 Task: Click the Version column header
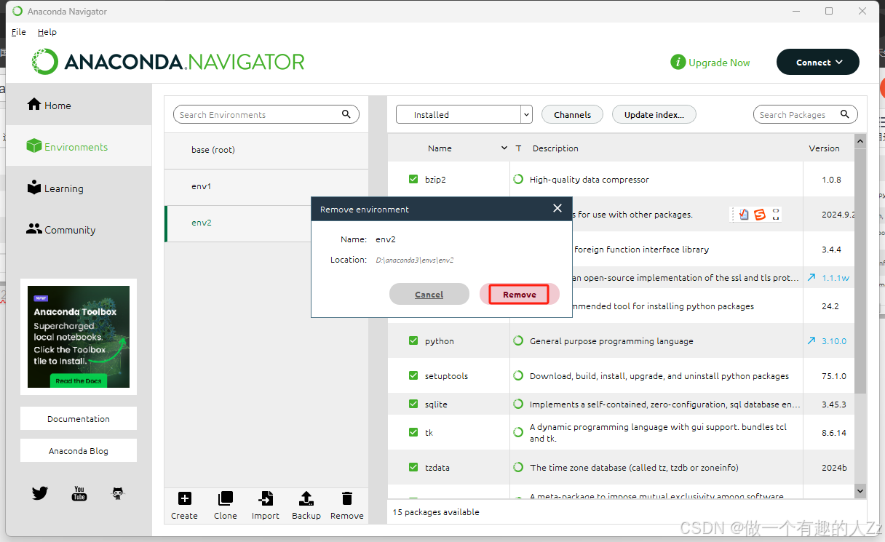(824, 148)
